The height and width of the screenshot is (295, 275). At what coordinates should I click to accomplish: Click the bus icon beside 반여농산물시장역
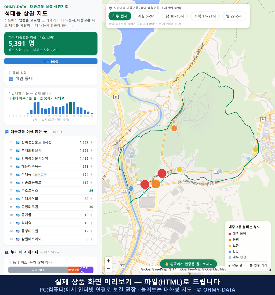(18, 159)
